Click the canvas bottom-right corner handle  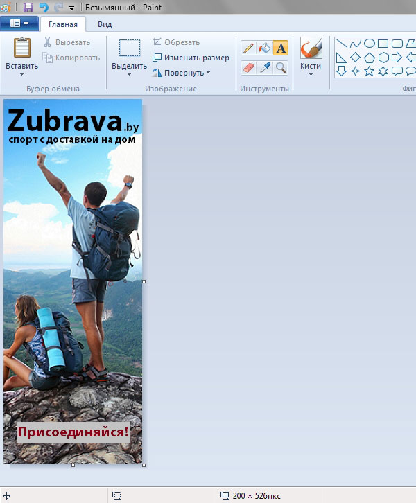tap(144, 465)
